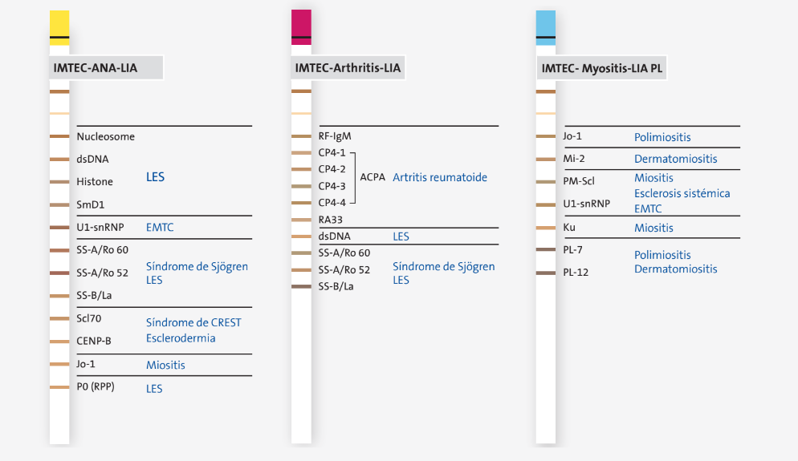This screenshot has width=798, height=461.
Task: Click the EMTC link next to U1-snRNP in the ANA-LIA panel
Action: 160,227
